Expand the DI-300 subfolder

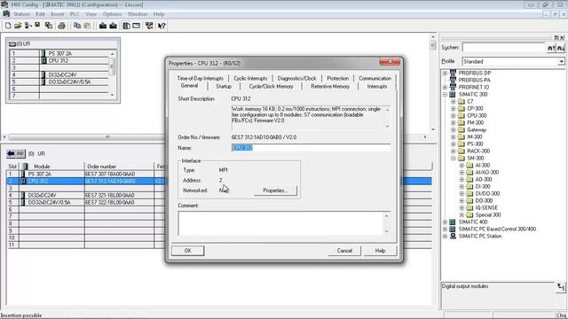pyautogui.click(x=461, y=187)
